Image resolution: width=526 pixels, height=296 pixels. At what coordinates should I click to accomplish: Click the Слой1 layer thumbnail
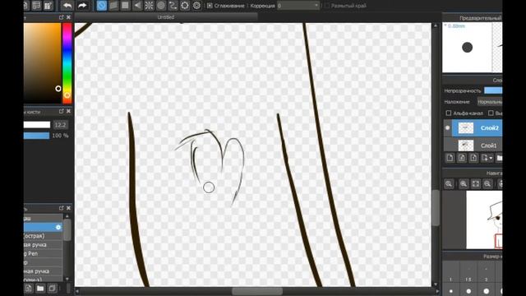pyautogui.click(x=466, y=146)
